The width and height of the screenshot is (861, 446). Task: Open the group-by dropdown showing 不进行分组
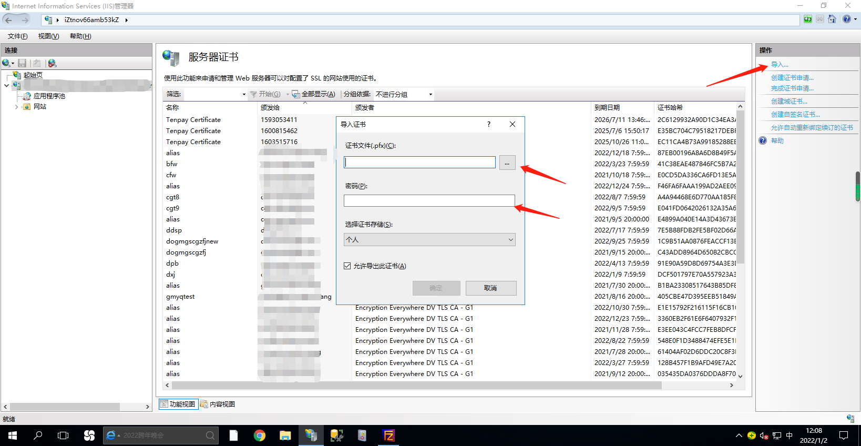[x=404, y=94]
